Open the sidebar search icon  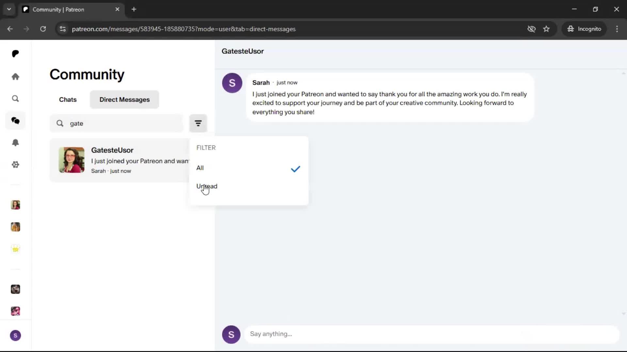(15, 98)
